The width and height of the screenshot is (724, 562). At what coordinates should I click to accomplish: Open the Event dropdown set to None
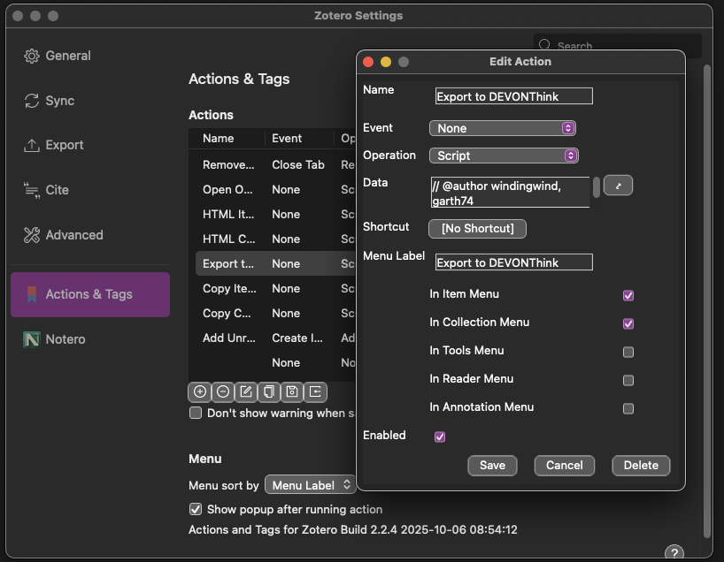point(503,128)
